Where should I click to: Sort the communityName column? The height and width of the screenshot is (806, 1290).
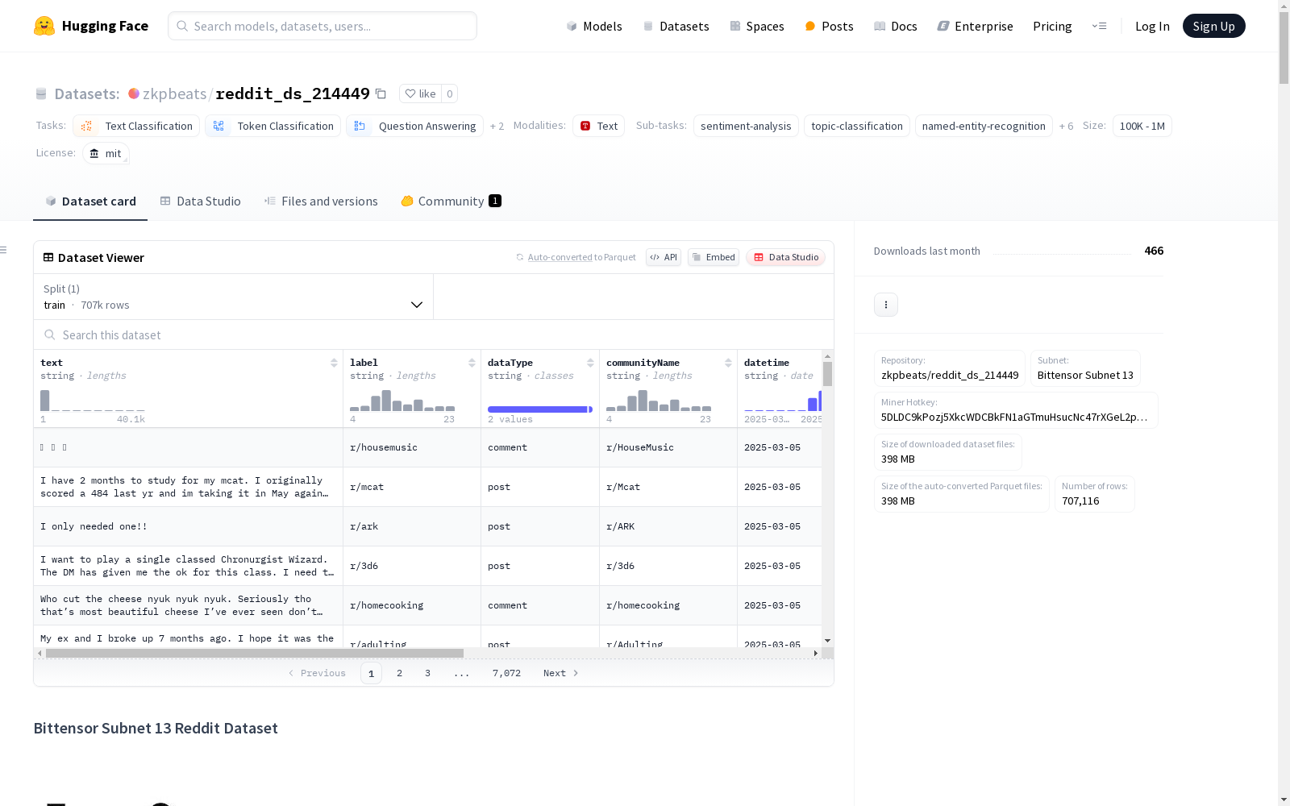[x=728, y=363]
